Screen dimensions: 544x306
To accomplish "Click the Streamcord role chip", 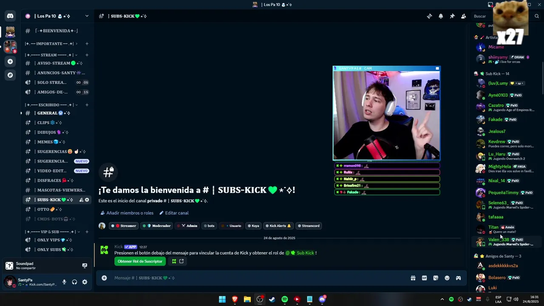I will [x=309, y=226].
